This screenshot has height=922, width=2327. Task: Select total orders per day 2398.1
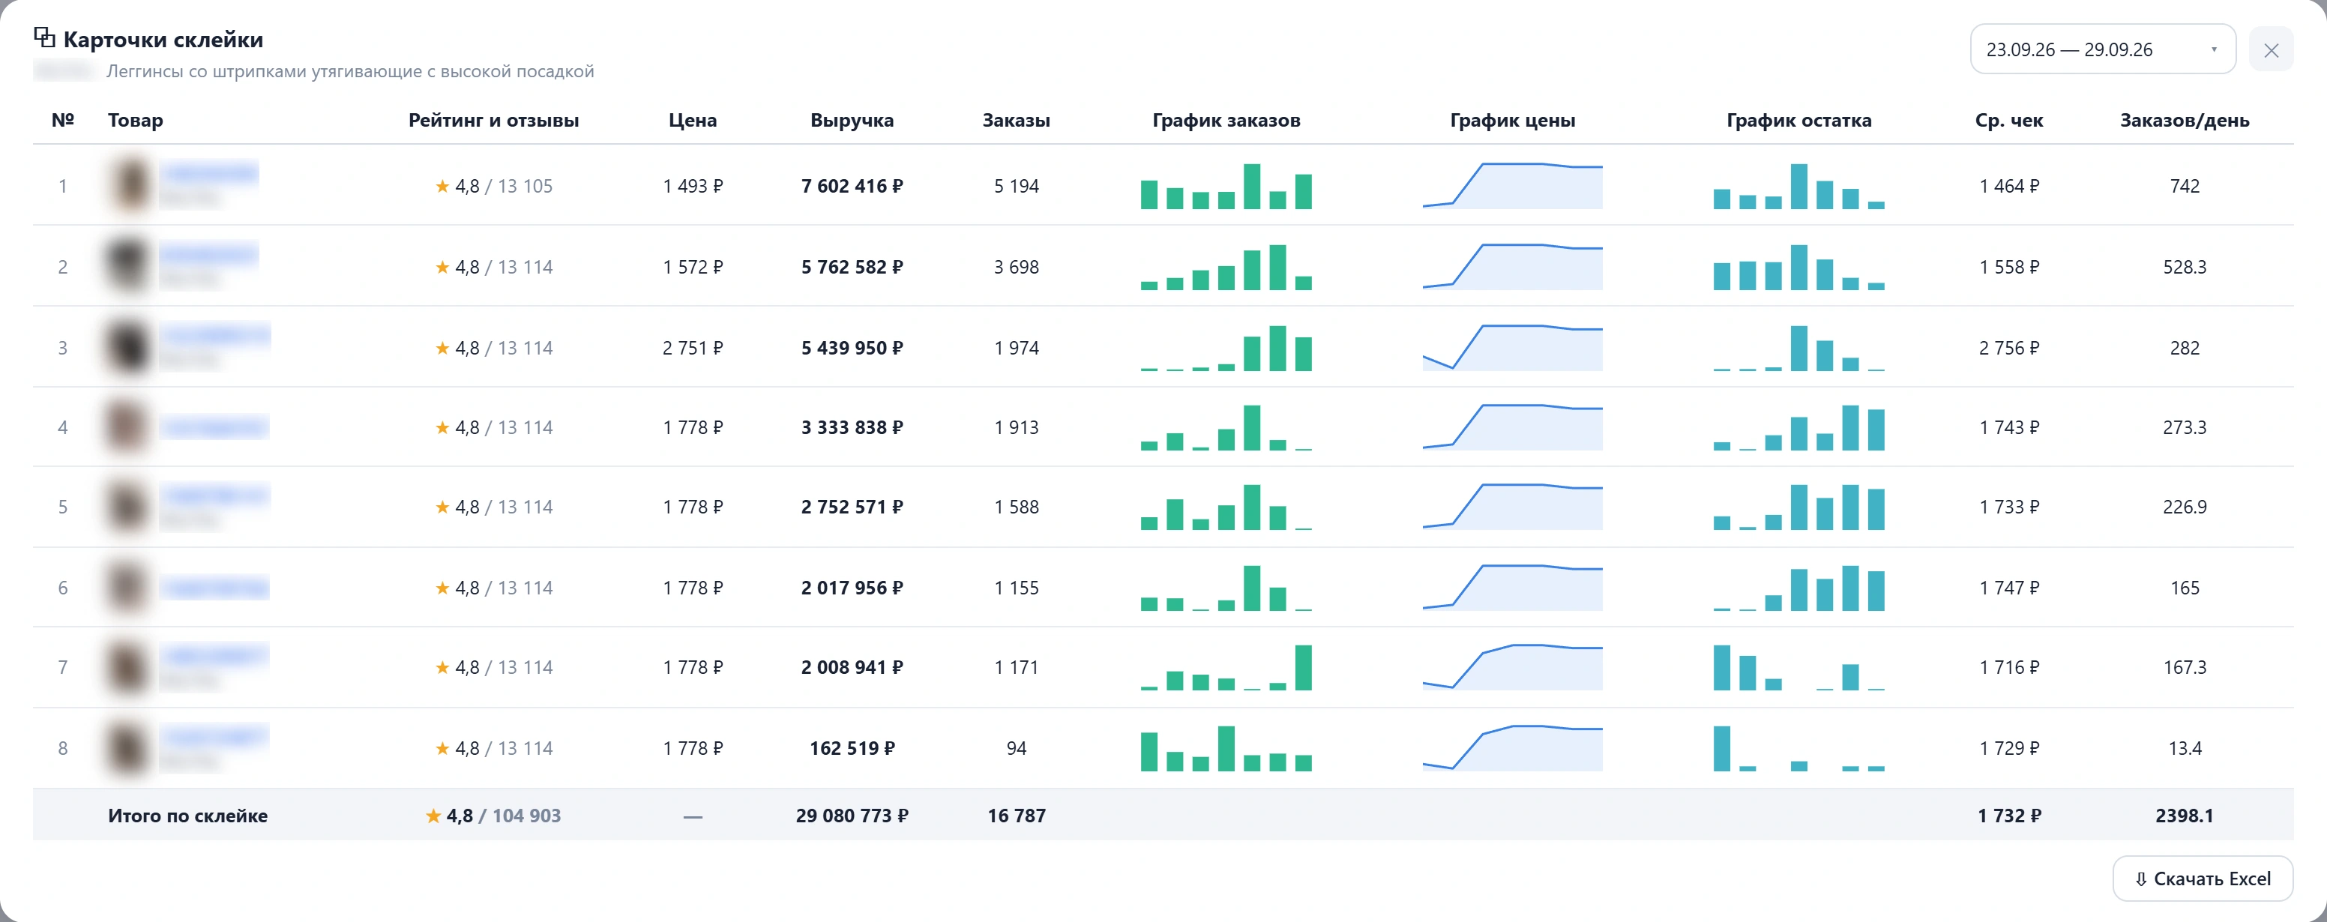click(2185, 816)
